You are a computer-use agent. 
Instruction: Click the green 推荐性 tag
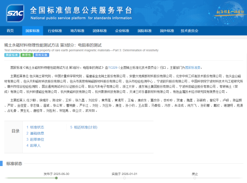click(x=26, y=55)
